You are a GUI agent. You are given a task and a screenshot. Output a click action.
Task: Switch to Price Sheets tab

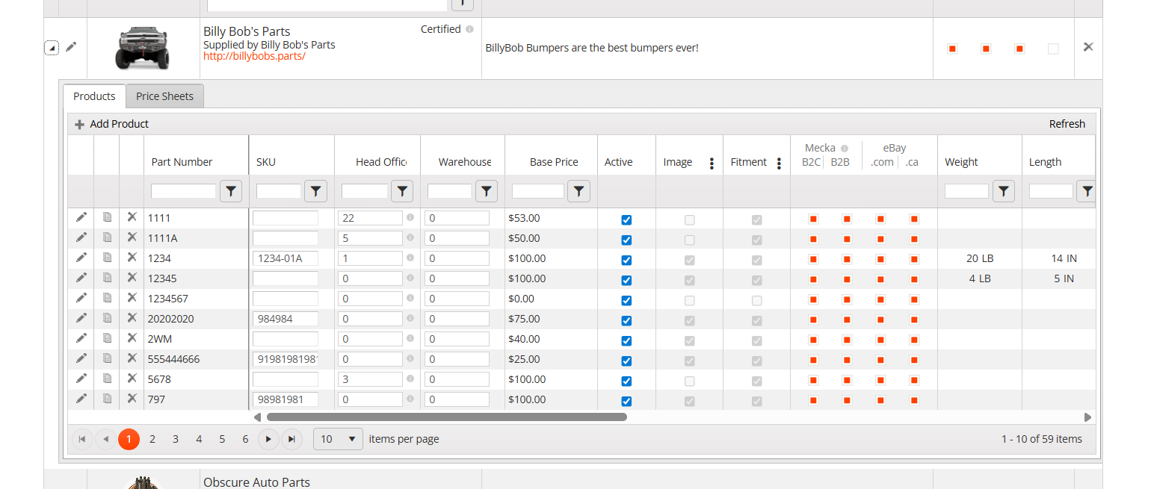point(164,96)
